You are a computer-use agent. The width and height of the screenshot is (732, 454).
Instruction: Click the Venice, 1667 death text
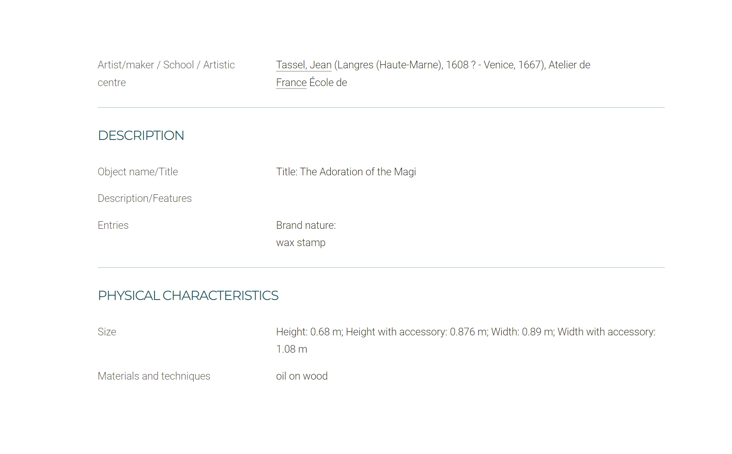click(x=512, y=65)
